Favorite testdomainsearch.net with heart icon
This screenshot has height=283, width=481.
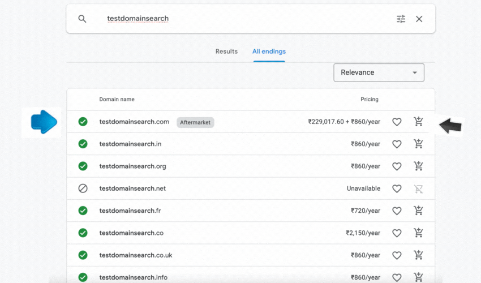tap(397, 188)
